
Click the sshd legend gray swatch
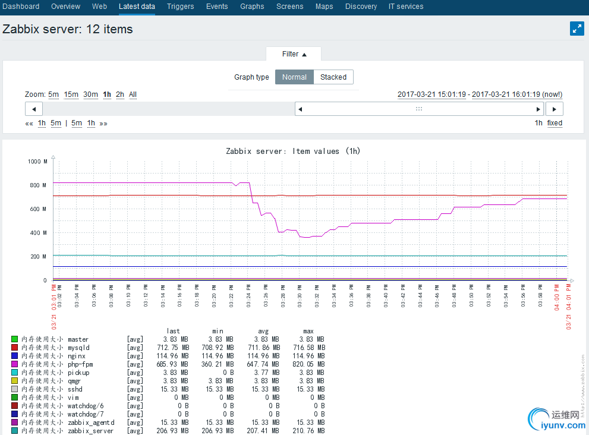click(x=15, y=389)
